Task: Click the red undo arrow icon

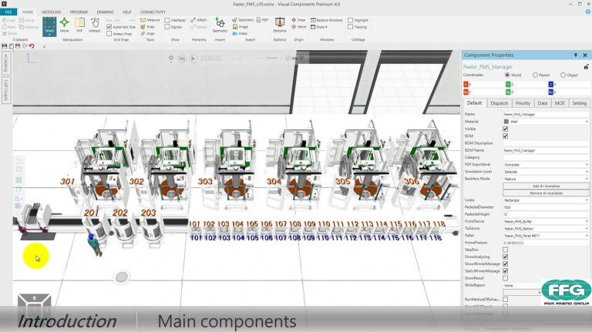Action: pos(32,46)
